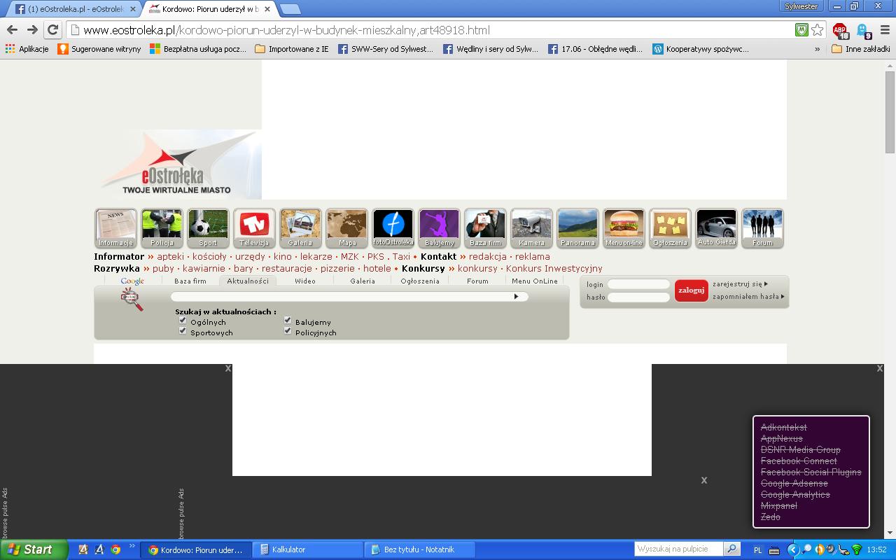The height and width of the screenshot is (560, 896).
Task: Open the Chrome menu button
Action: click(885, 30)
